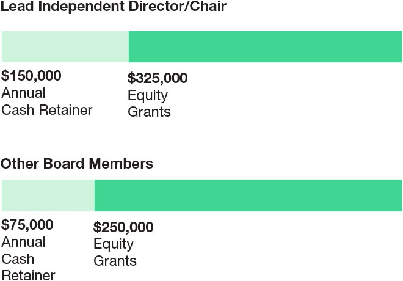Click "Equity" below the $325,000 amount

tap(147, 95)
